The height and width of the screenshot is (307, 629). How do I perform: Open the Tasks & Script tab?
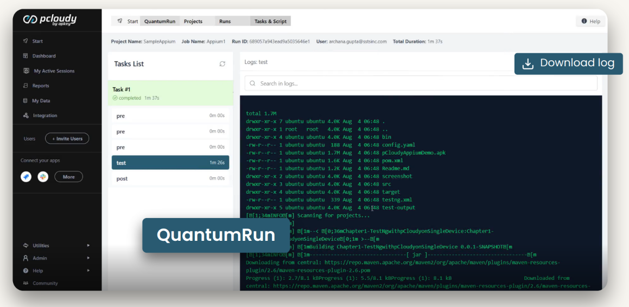(270, 21)
